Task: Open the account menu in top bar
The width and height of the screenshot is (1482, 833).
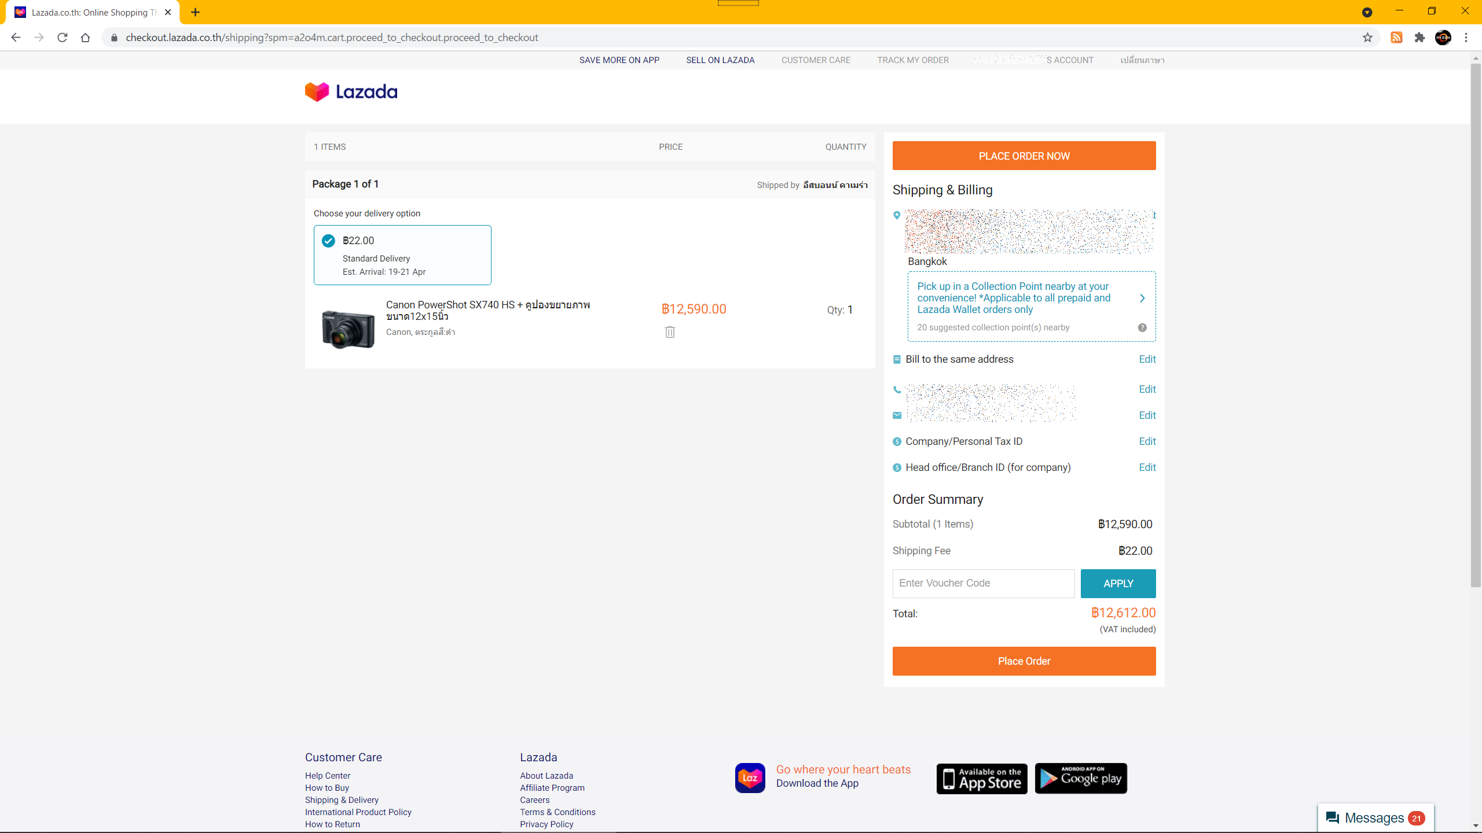Action: (x=1034, y=60)
